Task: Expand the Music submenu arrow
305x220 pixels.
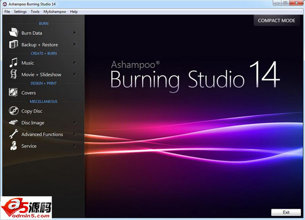Action: 75,63
